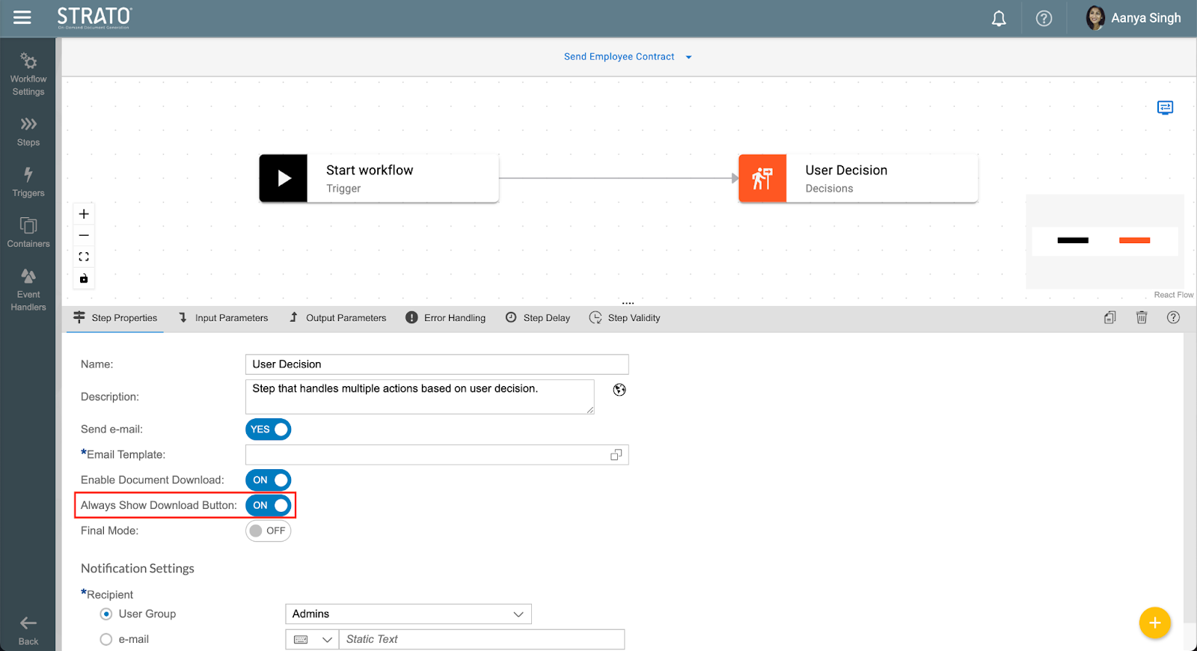Screen dimensions: 1197x651
Task: Toggle the Send e-mail switch
Action: tap(268, 430)
